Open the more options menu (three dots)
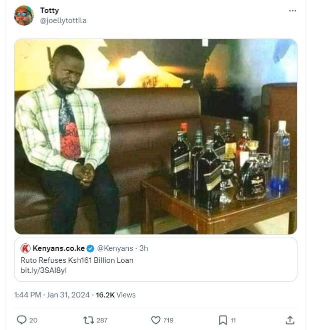This screenshot has height=330, width=310. pos(292,11)
